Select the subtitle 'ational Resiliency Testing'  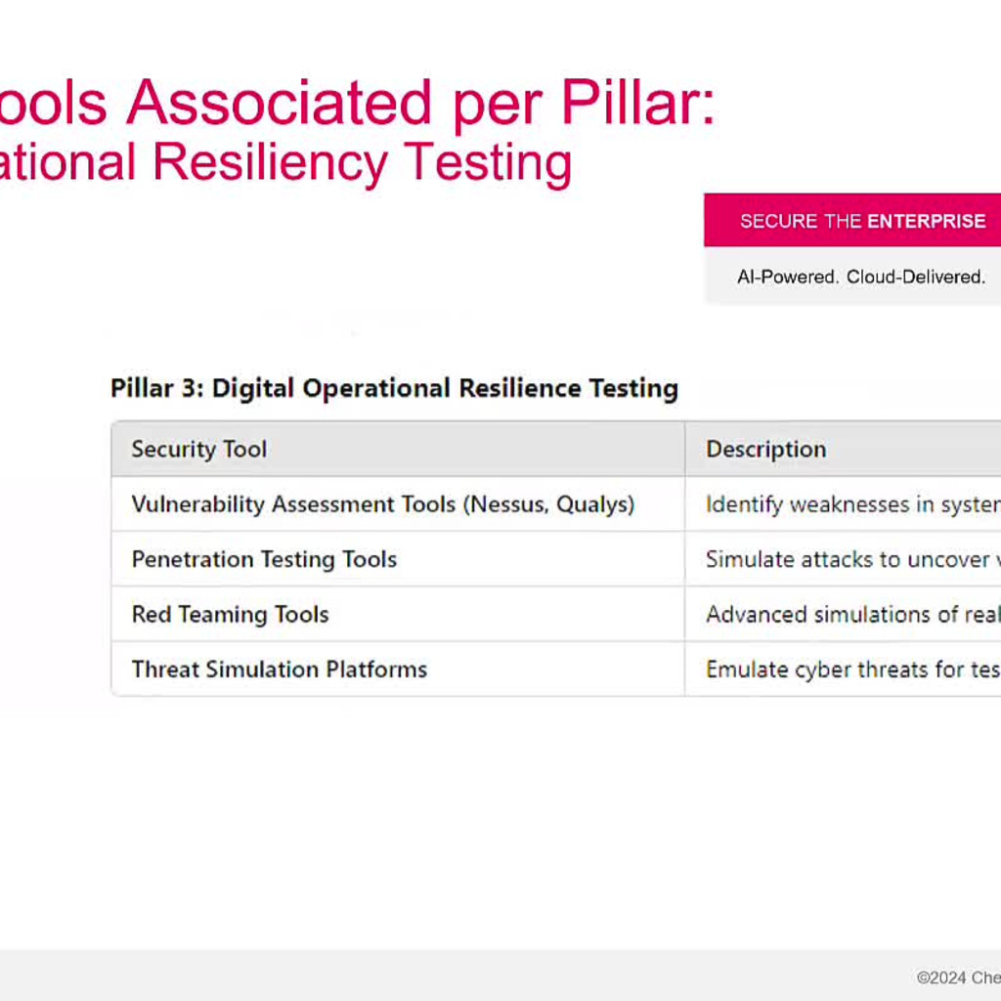pyautogui.click(x=283, y=162)
